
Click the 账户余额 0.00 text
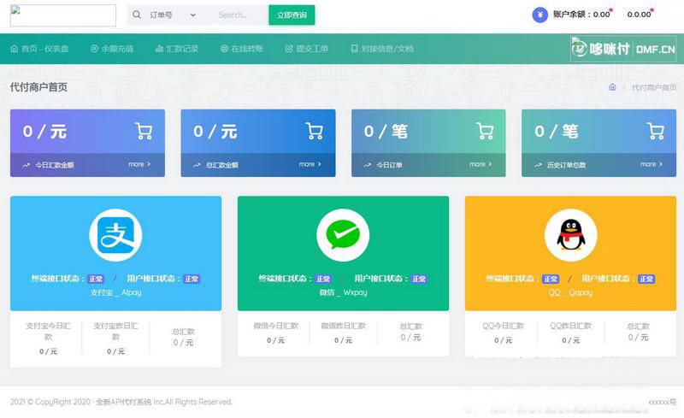[x=581, y=15]
